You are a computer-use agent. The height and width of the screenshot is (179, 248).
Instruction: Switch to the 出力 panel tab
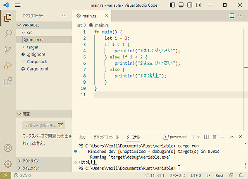[x=82, y=137]
